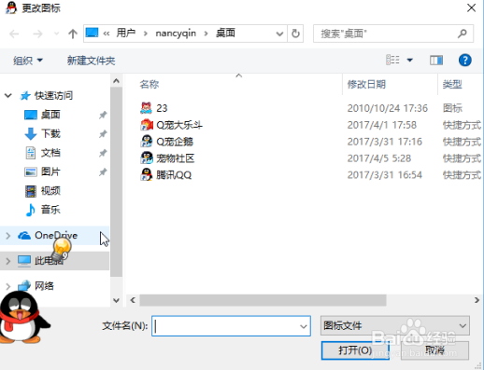Select nancyqin in the address path
Screen dimensions: 484x370
(x=176, y=34)
